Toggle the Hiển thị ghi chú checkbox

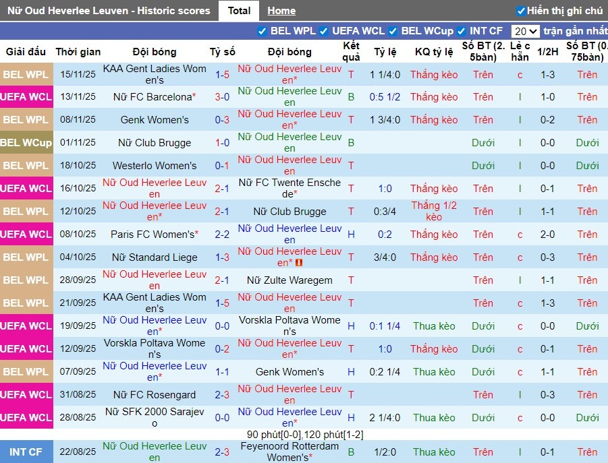click(x=521, y=11)
